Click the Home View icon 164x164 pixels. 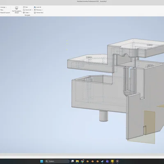point(35,13)
